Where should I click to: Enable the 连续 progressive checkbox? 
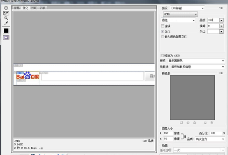coord(163,26)
